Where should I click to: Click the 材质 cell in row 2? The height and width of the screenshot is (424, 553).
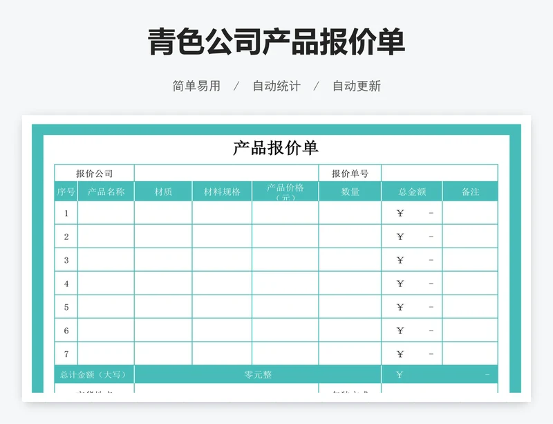click(163, 236)
